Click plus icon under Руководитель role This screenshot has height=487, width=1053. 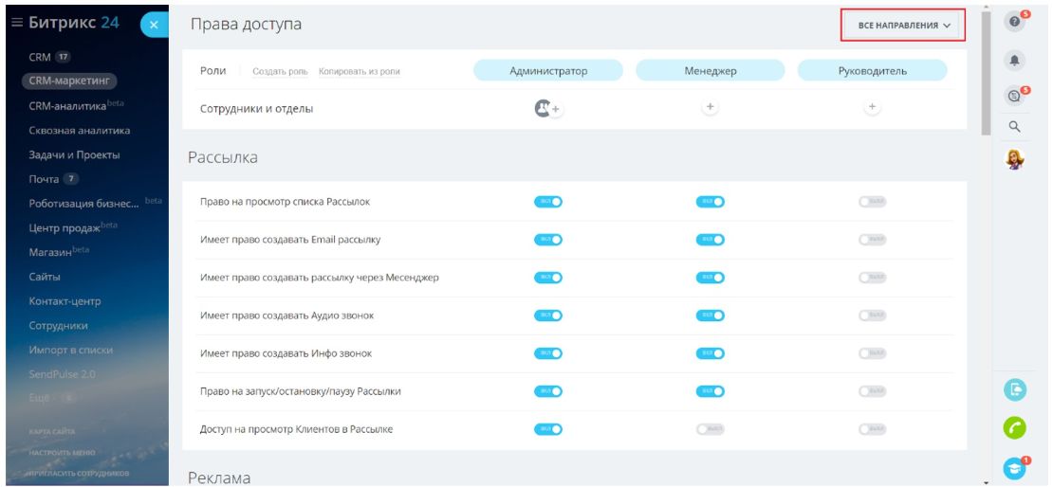[873, 108]
